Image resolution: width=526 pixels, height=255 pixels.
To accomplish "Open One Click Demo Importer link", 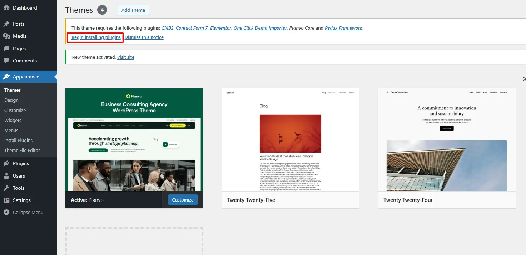I will tap(260, 28).
